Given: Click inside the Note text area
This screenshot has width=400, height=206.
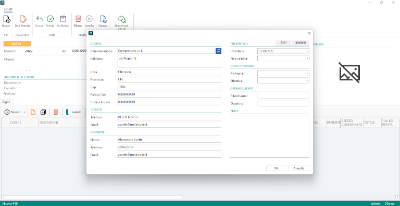Looking at the screenshot, I should pyautogui.click(x=269, y=136).
